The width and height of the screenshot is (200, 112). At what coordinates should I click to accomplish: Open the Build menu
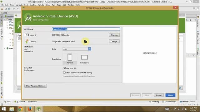[48, 5]
